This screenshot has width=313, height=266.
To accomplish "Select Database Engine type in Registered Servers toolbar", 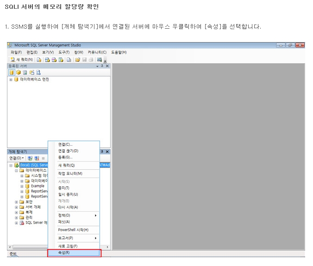I will [12, 72].
